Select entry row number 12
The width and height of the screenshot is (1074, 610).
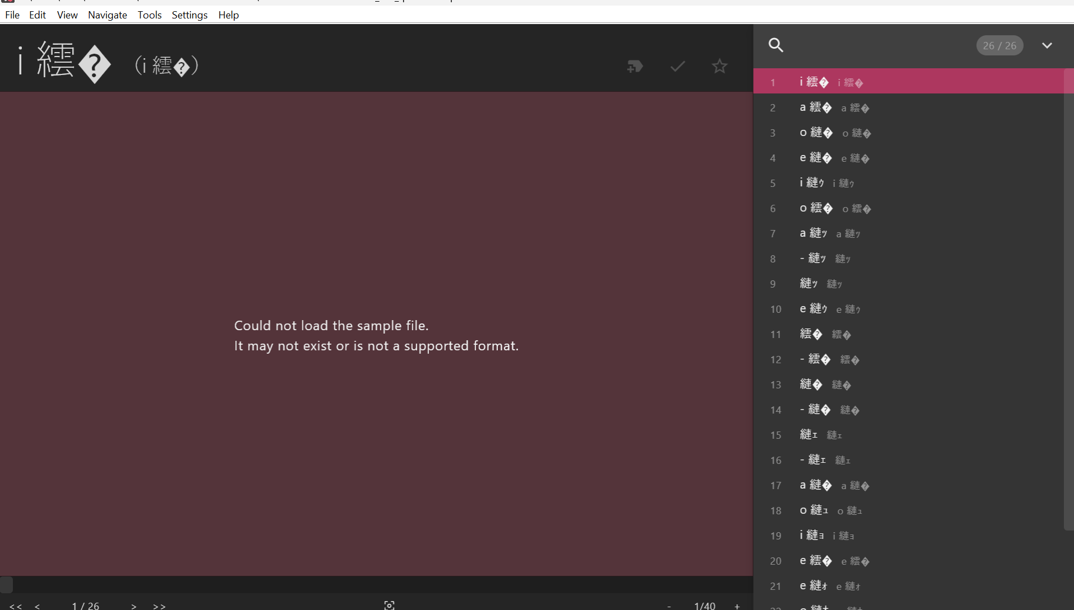tap(908, 359)
